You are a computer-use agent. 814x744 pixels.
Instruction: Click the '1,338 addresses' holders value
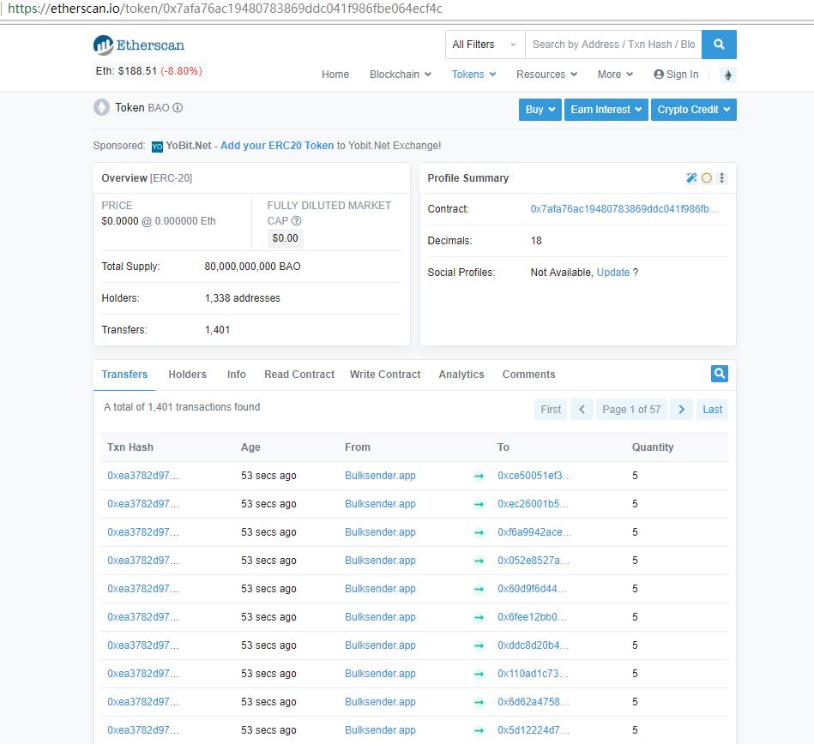(243, 298)
